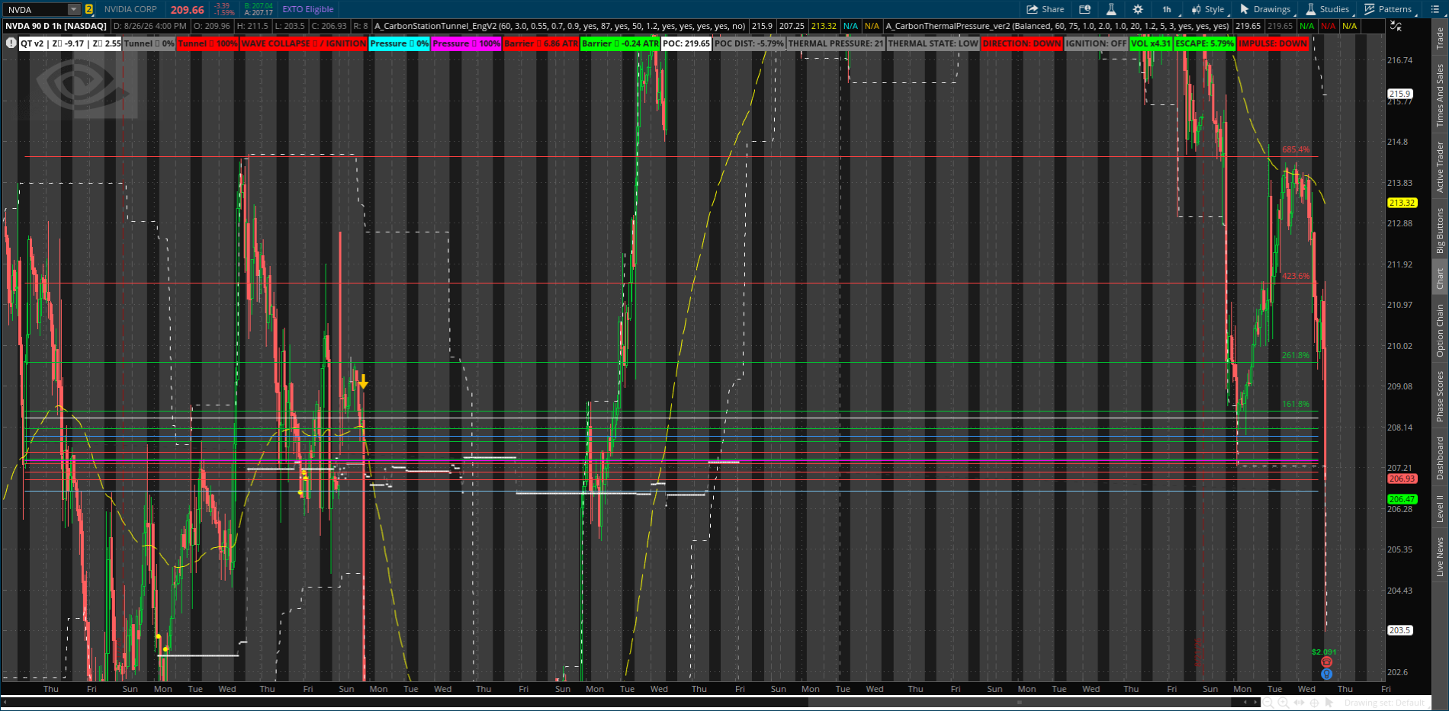Click the POC: 219.65 label
Screen dimensions: 1449x711
[x=686, y=43]
